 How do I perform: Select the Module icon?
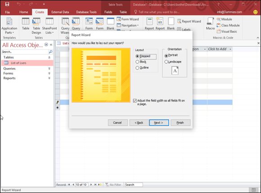[219, 19]
